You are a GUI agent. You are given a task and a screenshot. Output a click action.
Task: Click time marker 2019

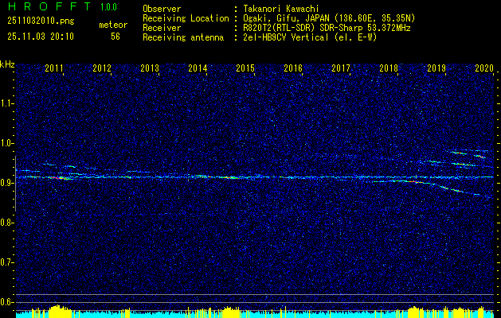pyautogui.click(x=436, y=68)
